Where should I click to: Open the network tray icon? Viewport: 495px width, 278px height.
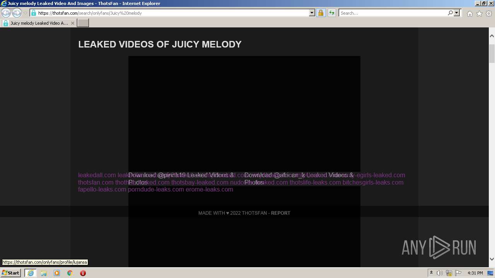[449, 273]
